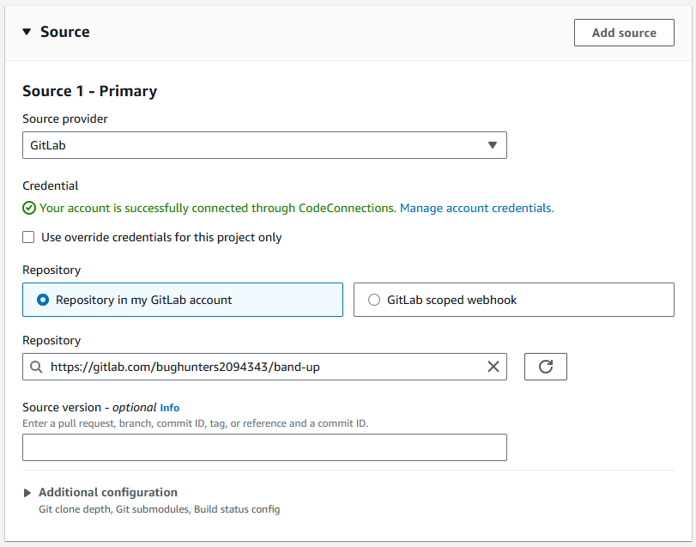Click the disclosure triangle for Additional configuration
The width and height of the screenshot is (696, 547).
click(x=27, y=492)
